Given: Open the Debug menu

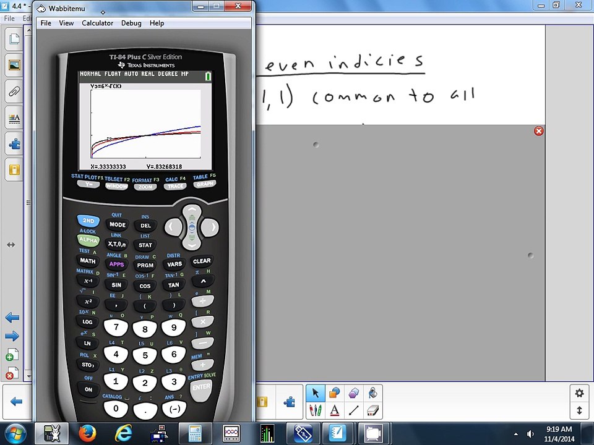Looking at the screenshot, I should click(x=131, y=23).
